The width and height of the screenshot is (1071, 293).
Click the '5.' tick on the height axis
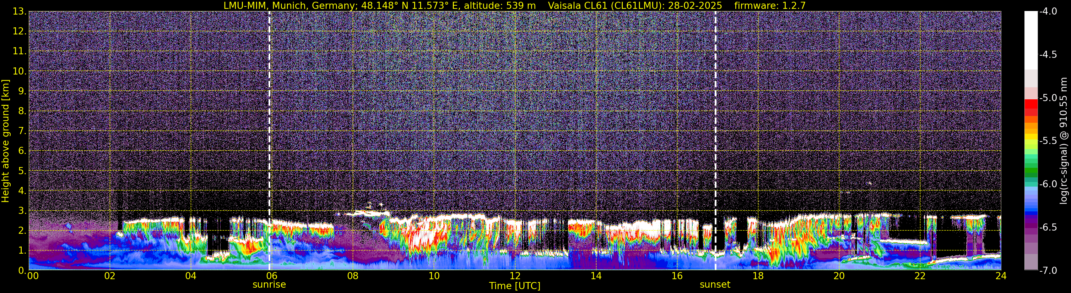[x=22, y=171]
